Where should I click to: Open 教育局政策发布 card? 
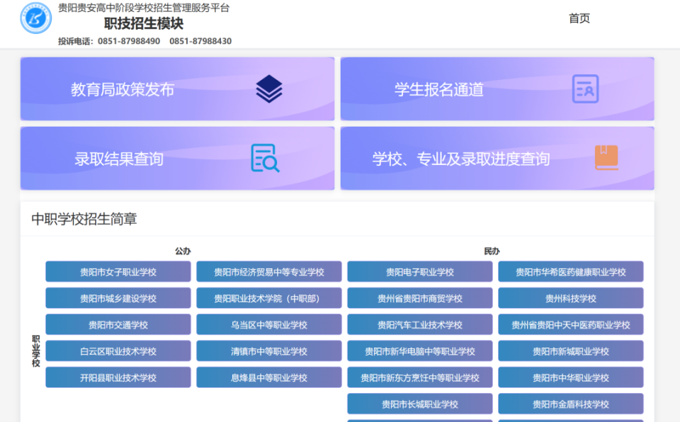[177, 89]
